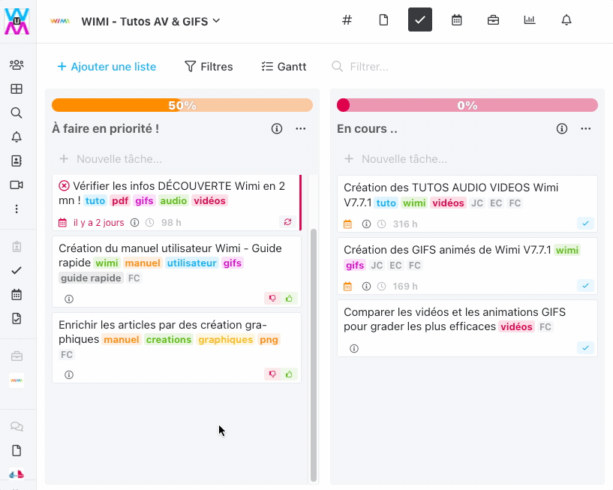
Task: Thumbs down Création du manuel utilisateur task
Action: click(272, 299)
